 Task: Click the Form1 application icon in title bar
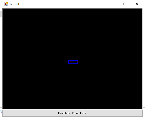[6, 4]
